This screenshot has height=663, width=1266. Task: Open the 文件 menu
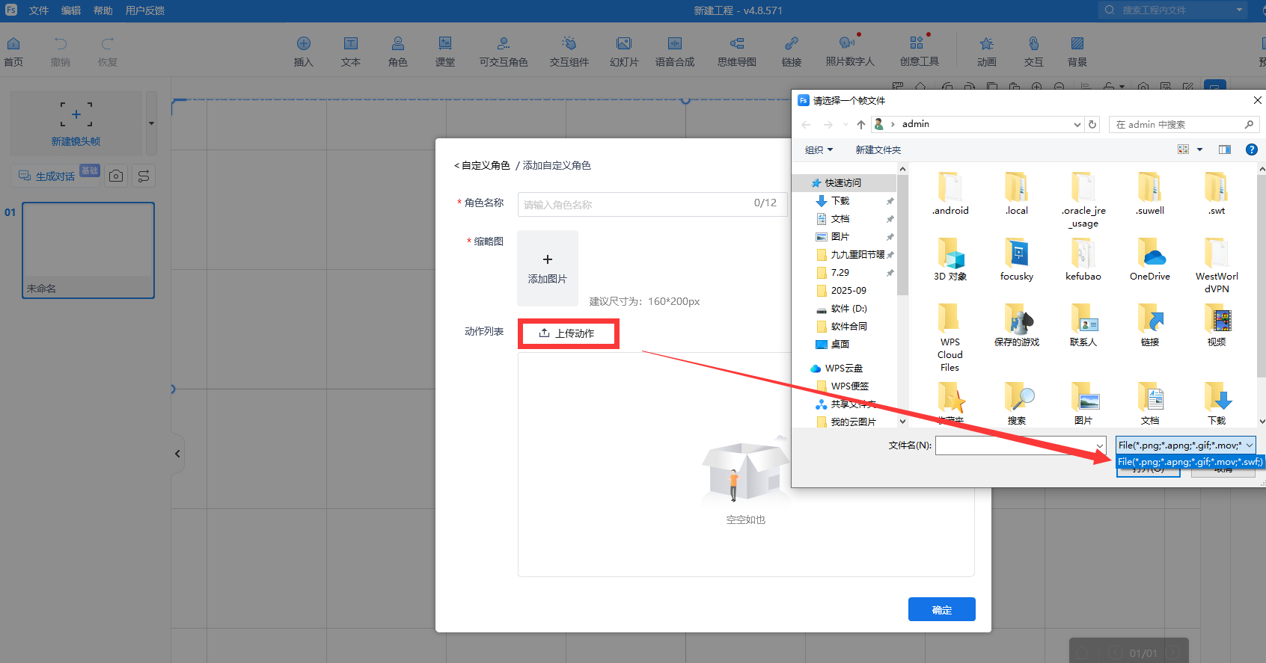click(38, 10)
